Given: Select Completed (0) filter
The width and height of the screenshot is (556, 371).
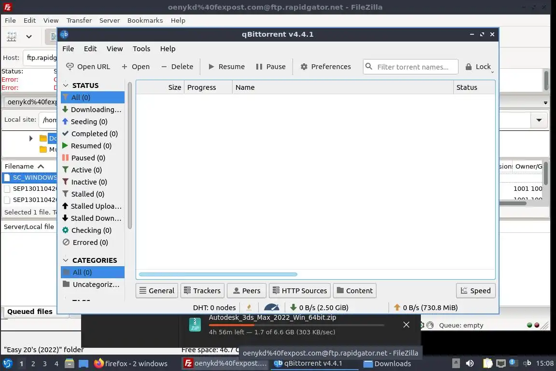Looking at the screenshot, I should click(93, 133).
